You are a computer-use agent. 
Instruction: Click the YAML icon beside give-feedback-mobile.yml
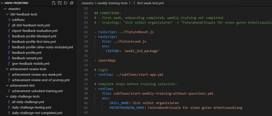(9, 63)
